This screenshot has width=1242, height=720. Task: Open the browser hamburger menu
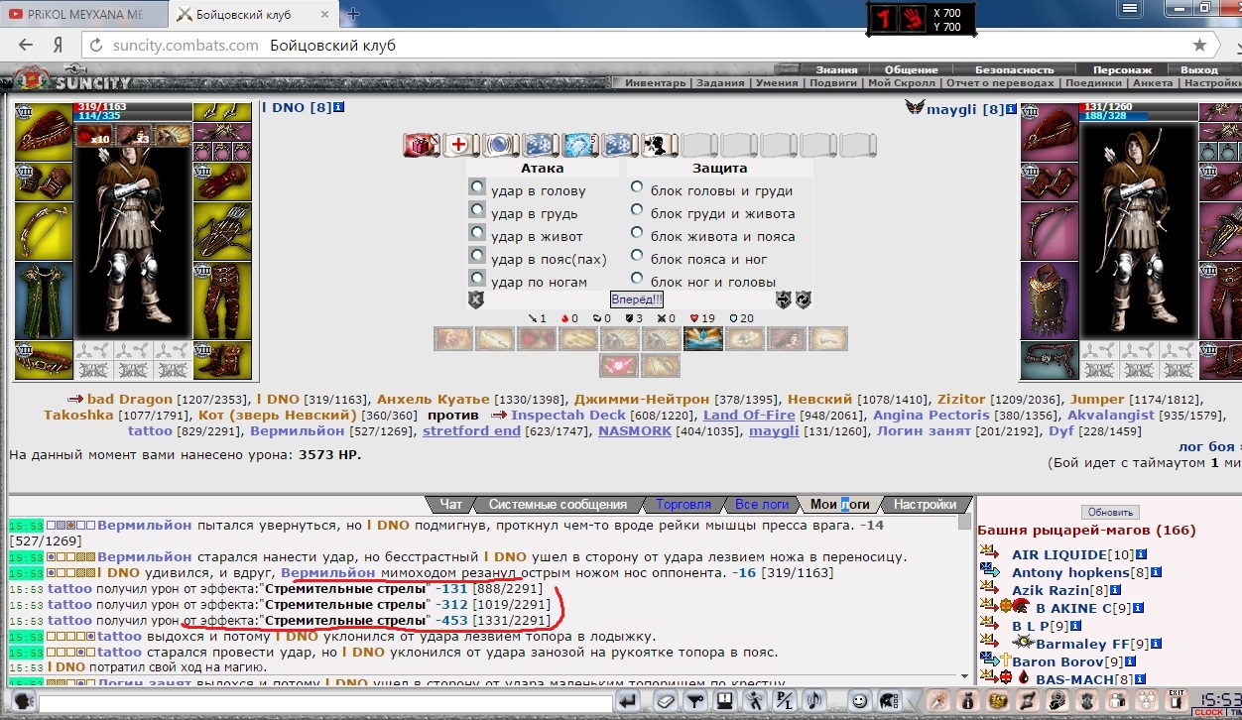click(x=1129, y=8)
